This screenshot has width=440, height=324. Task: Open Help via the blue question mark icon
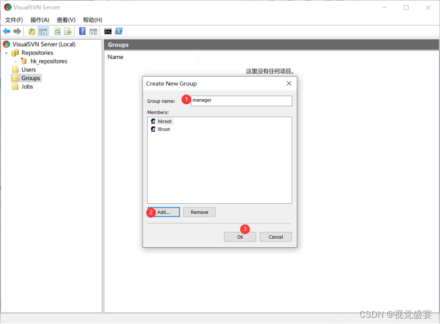point(82,31)
